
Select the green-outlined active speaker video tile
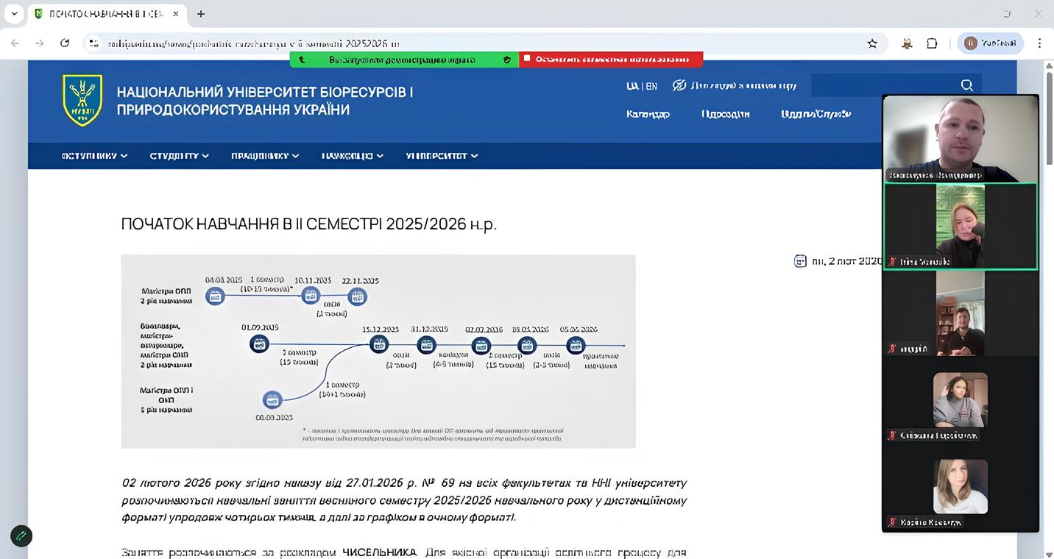pos(961,227)
